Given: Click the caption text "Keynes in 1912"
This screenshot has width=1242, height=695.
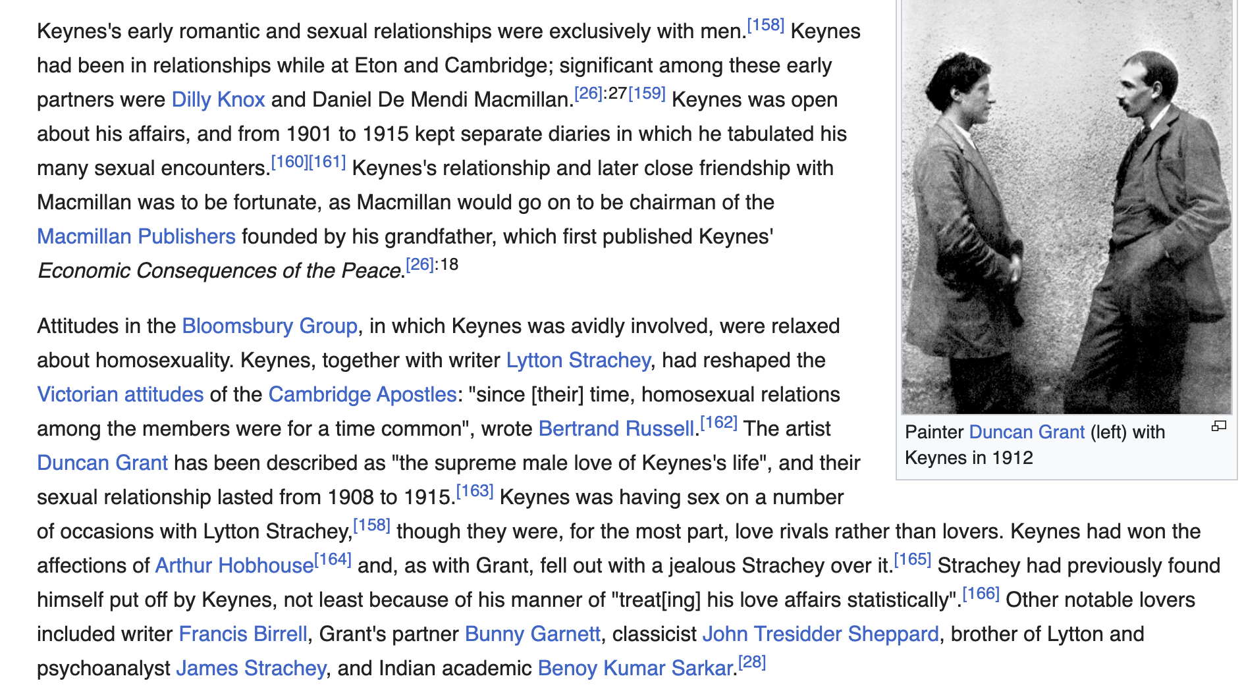Looking at the screenshot, I should point(969,458).
